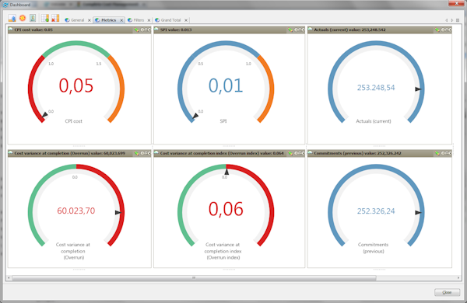Click the orange sun toolbar icon
This screenshot has height=303, width=467.
23,19
